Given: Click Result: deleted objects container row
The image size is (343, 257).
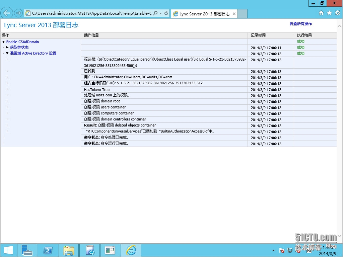Looking at the screenshot, I should [120, 125].
